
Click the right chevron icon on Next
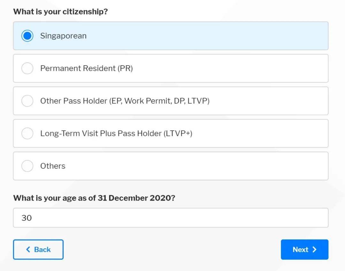pyautogui.click(x=314, y=250)
